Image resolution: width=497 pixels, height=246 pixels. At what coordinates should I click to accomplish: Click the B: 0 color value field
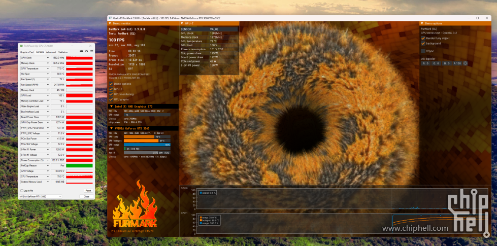pos(447,63)
